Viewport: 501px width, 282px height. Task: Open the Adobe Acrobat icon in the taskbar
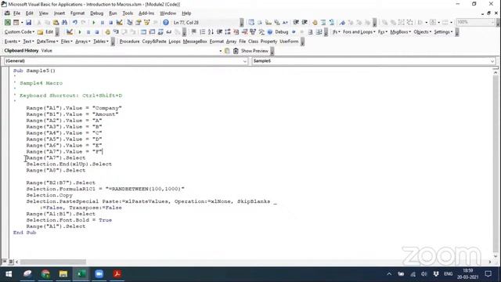(117, 274)
